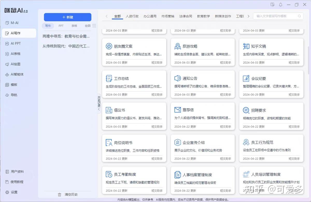Open 设置 at the bottom left
The width and height of the screenshot is (311, 202).
click(12, 192)
